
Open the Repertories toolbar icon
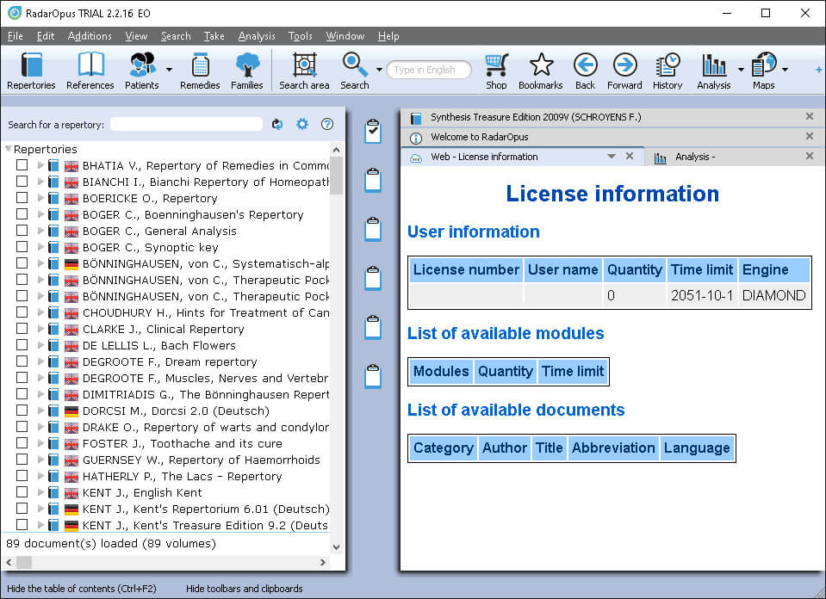[x=31, y=71]
